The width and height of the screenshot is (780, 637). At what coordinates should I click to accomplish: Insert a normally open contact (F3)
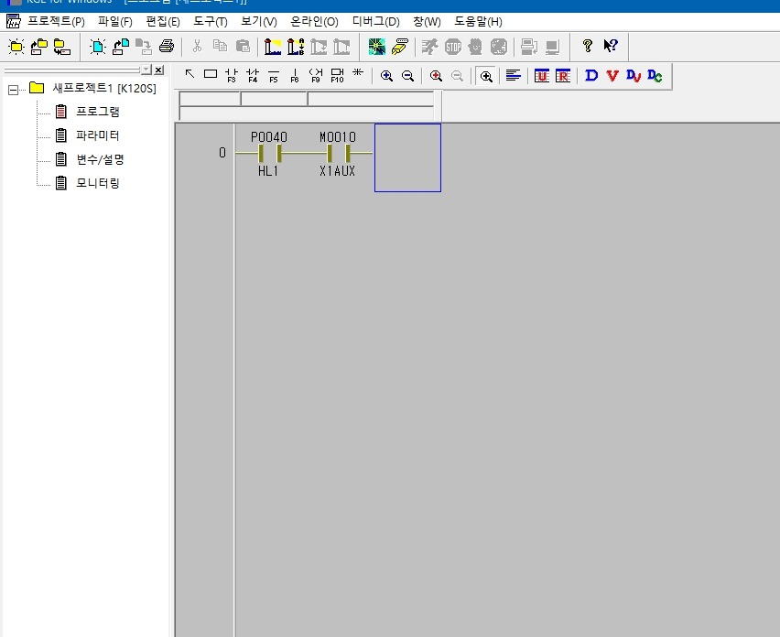pyautogui.click(x=231, y=75)
